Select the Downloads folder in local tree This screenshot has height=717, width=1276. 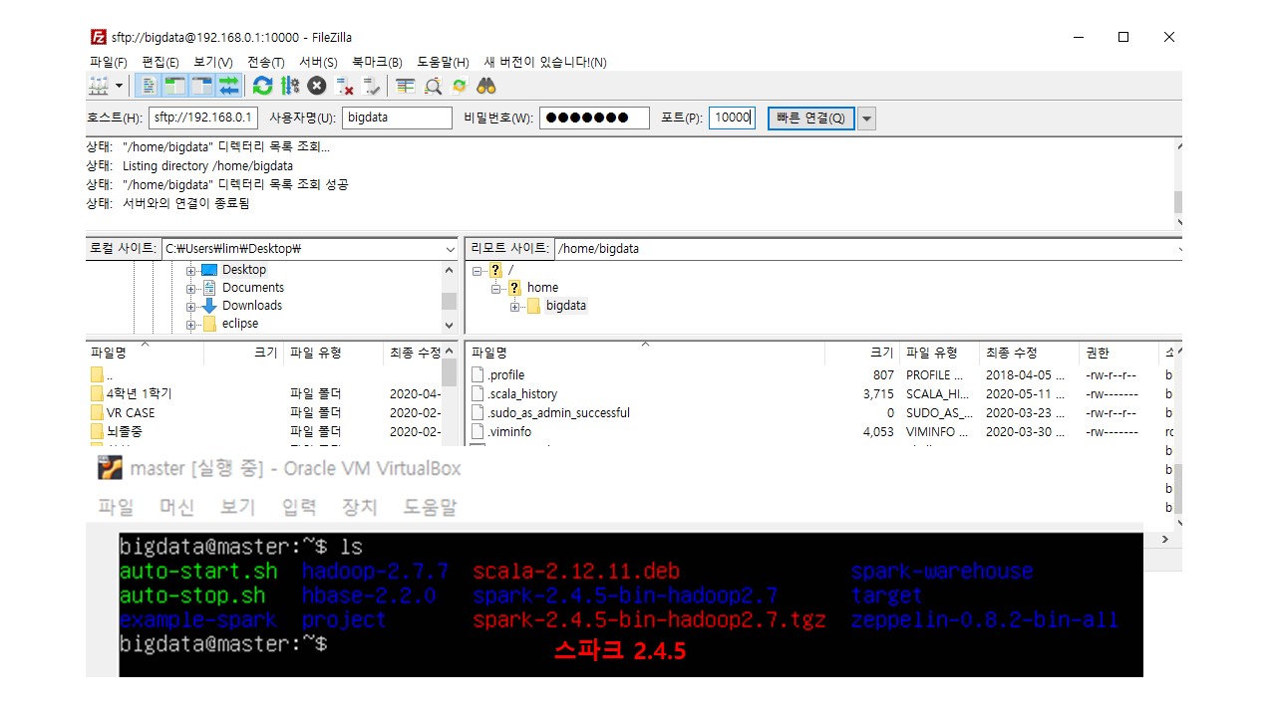click(x=252, y=306)
